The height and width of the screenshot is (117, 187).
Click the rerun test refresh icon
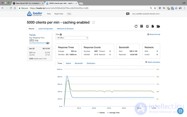click(136, 26)
